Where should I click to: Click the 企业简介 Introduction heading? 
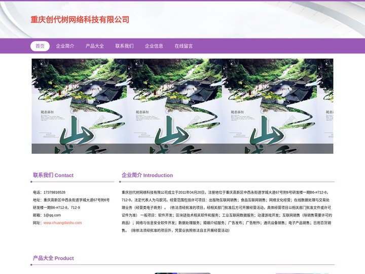pyautogui.click(x=147, y=175)
